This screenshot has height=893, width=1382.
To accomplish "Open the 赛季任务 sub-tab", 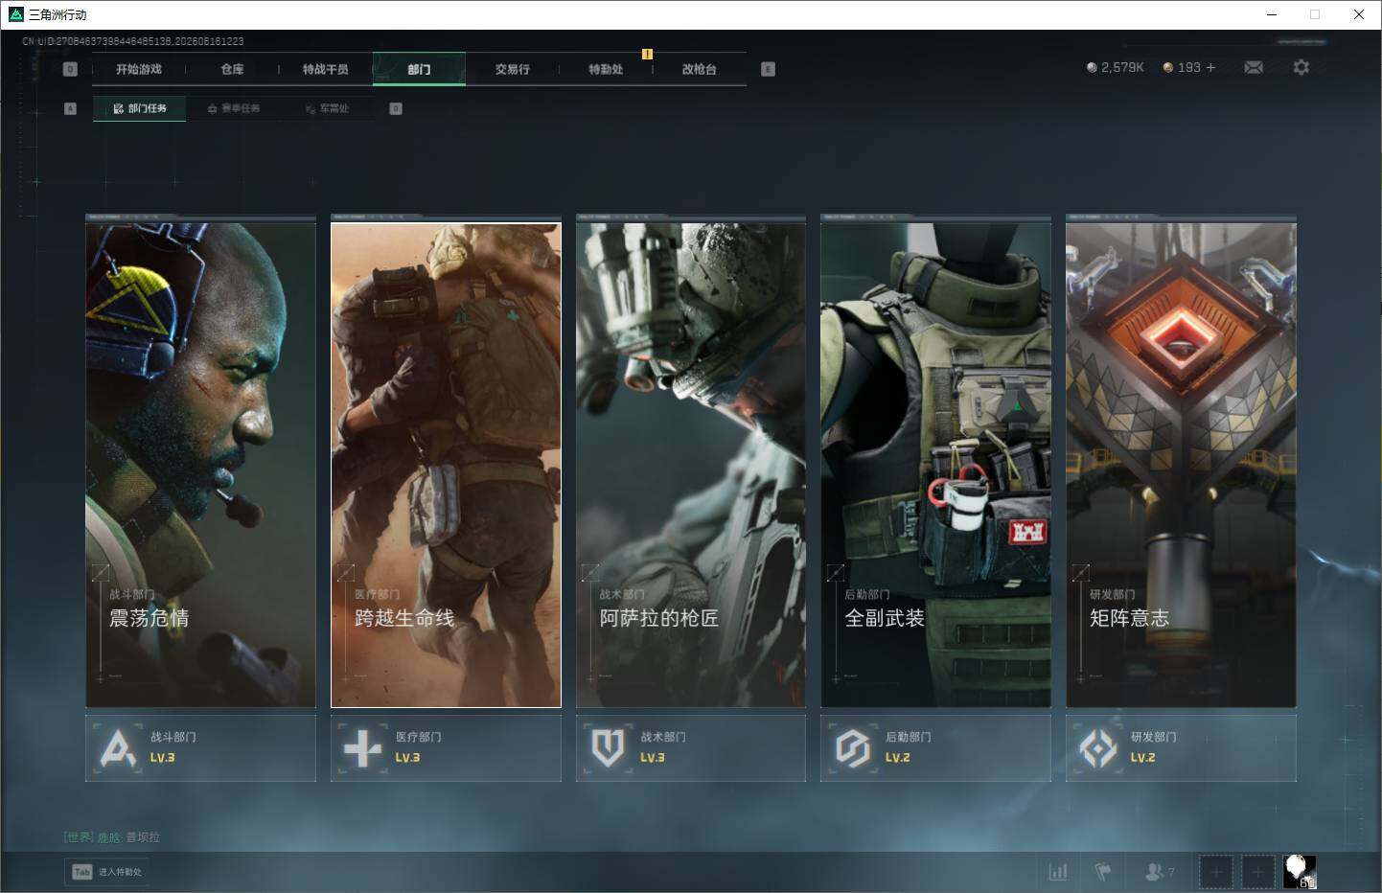I will point(234,108).
